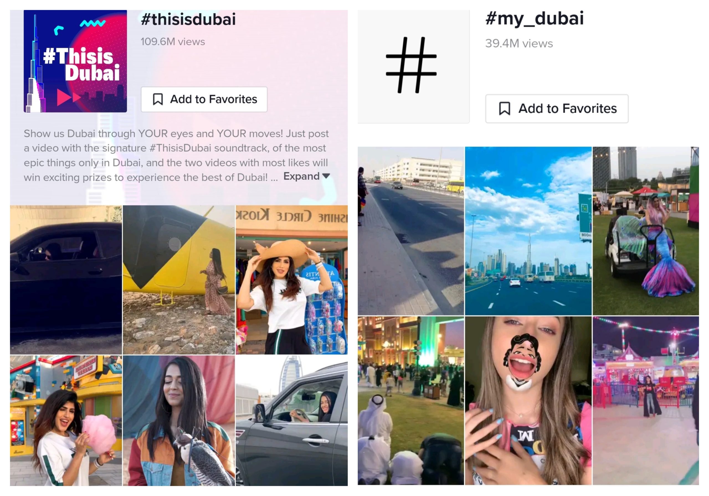Add #thisisdubai to Favorites
Screen dimensions: 709x496
(204, 99)
